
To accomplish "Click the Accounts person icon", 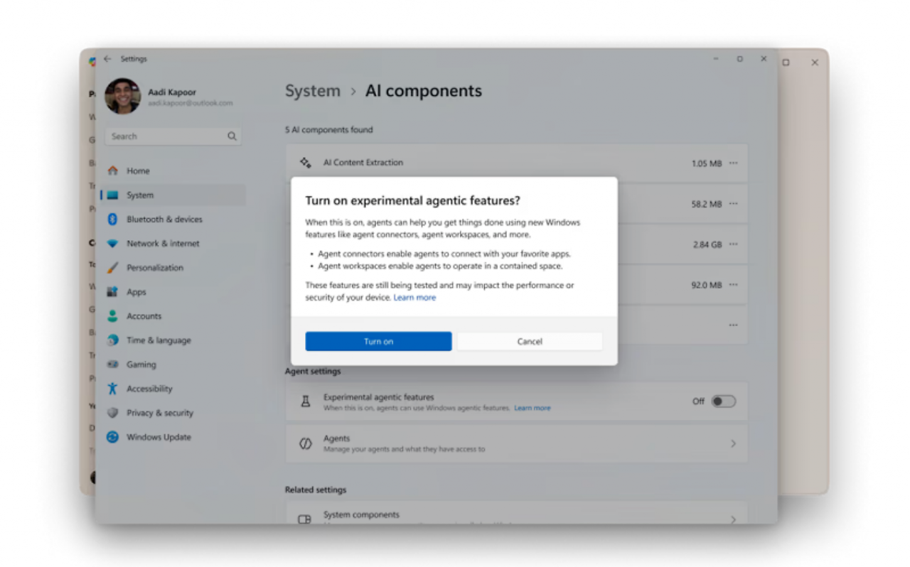I will click(x=112, y=315).
